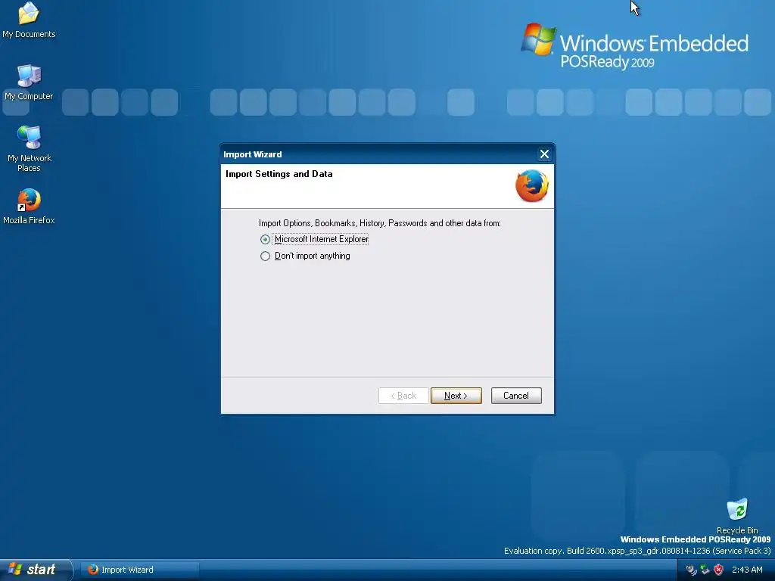
Task: Cancel the Import Wizard
Action: pyautogui.click(x=516, y=396)
